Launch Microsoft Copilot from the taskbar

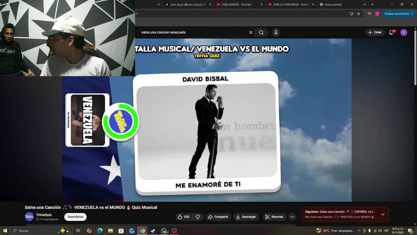(89, 231)
